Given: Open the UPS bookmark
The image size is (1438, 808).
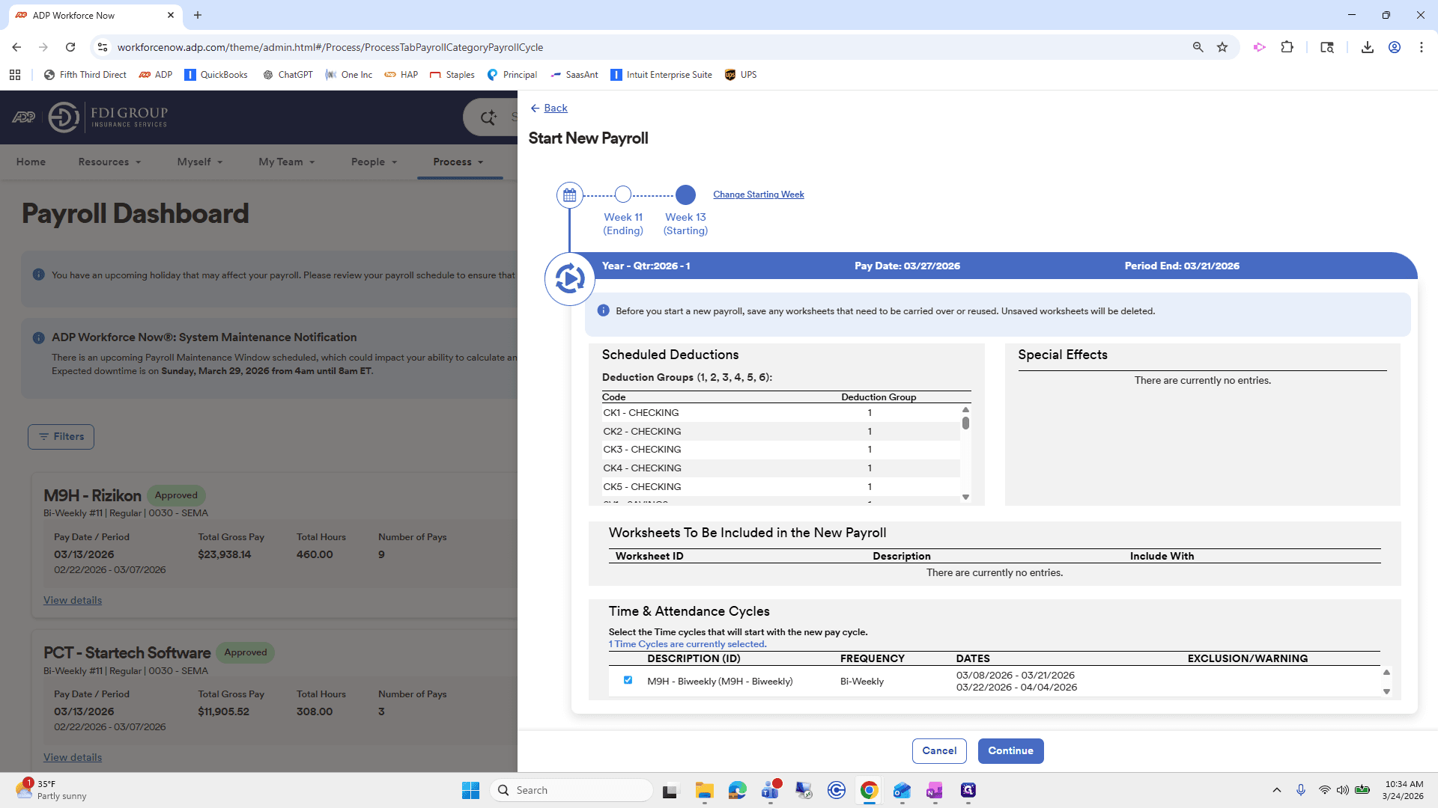Looking at the screenshot, I should tap(741, 75).
